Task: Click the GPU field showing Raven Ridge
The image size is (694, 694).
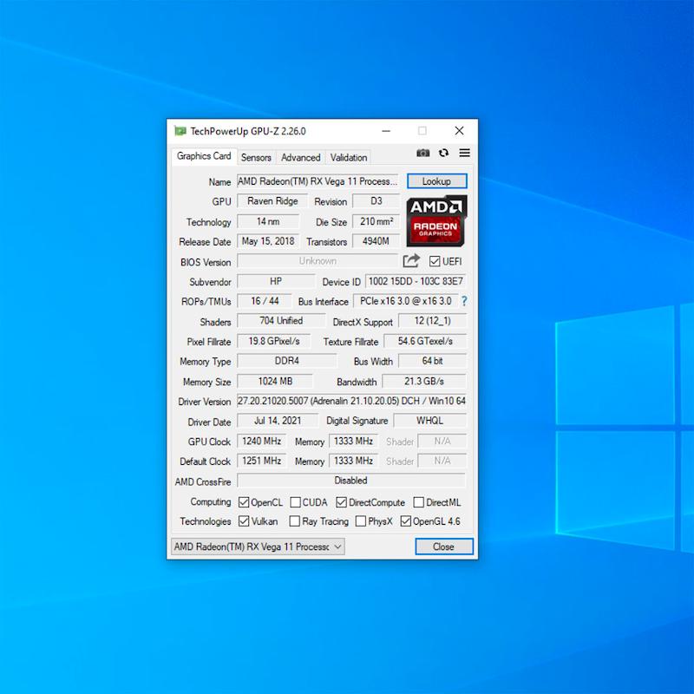Action: tap(272, 201)
